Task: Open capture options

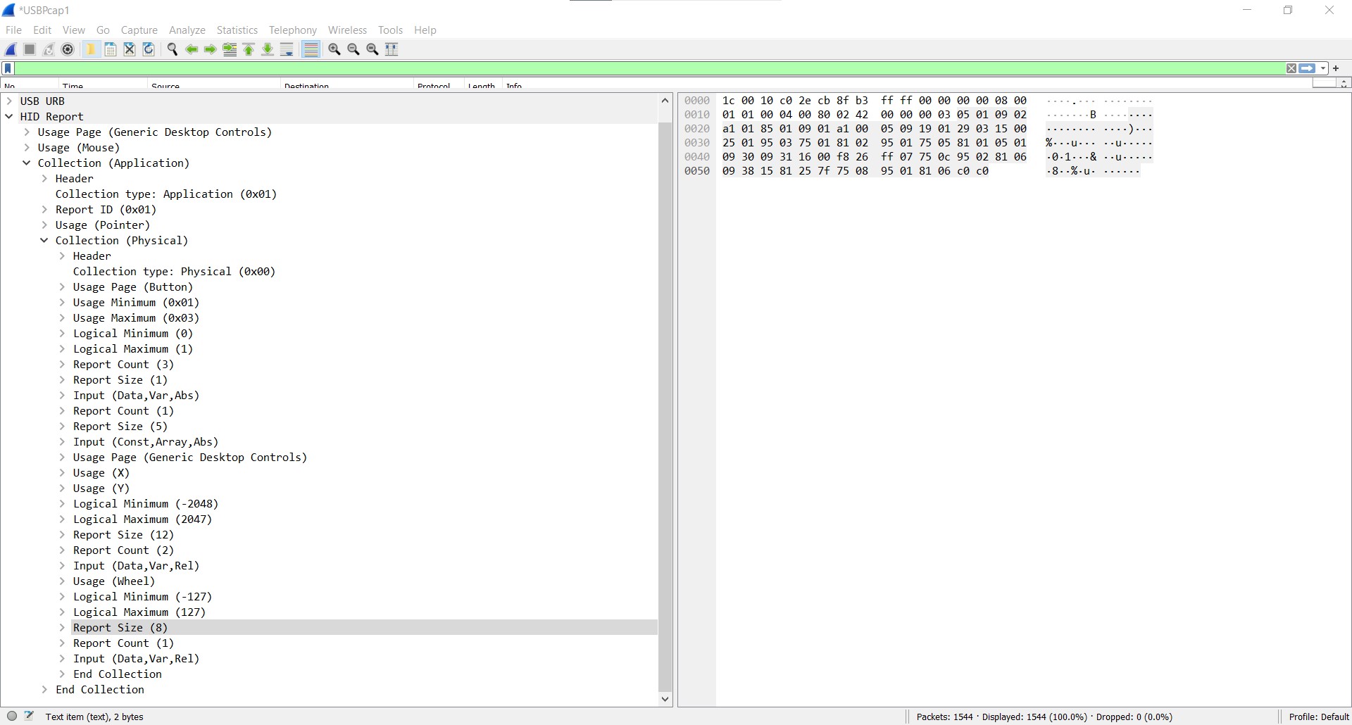Action: tap(68, 49)
